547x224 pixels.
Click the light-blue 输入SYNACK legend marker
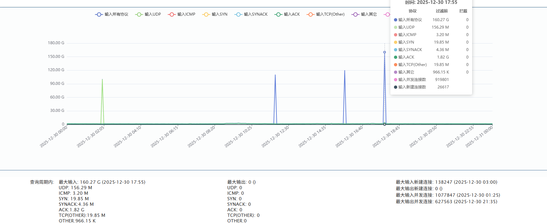[x=238, y=14]
